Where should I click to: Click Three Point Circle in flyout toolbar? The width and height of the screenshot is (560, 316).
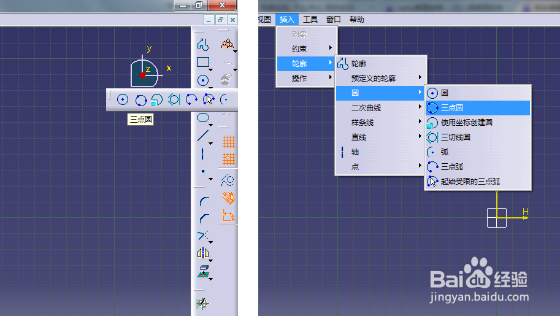[x=140, y=100]
